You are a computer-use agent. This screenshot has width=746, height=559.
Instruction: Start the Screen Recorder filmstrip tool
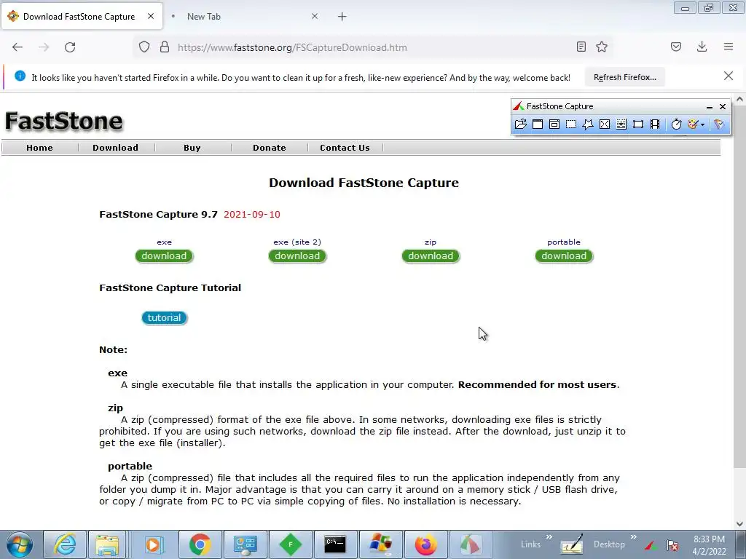tap(655, 124)
